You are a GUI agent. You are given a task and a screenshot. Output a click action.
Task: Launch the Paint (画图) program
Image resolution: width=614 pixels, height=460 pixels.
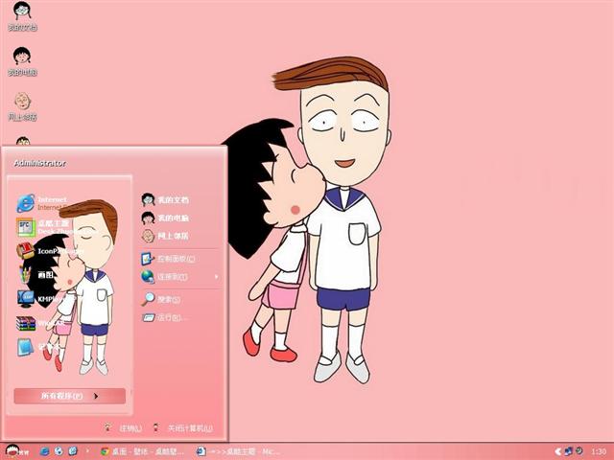35,275
